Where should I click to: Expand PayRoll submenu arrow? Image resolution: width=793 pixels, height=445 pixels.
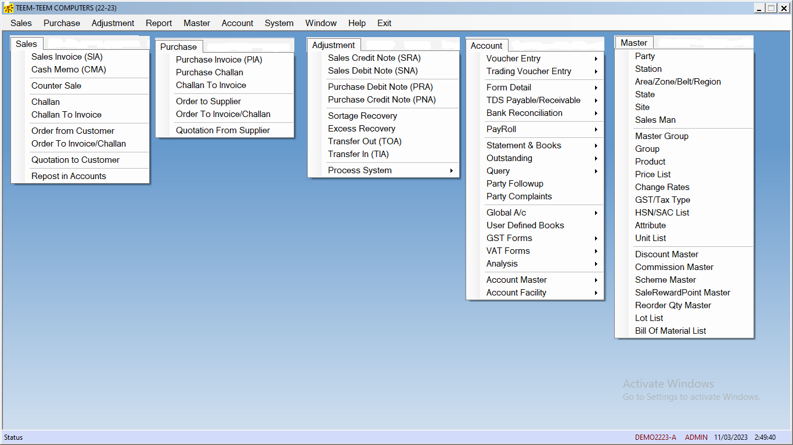click(596, 129)
